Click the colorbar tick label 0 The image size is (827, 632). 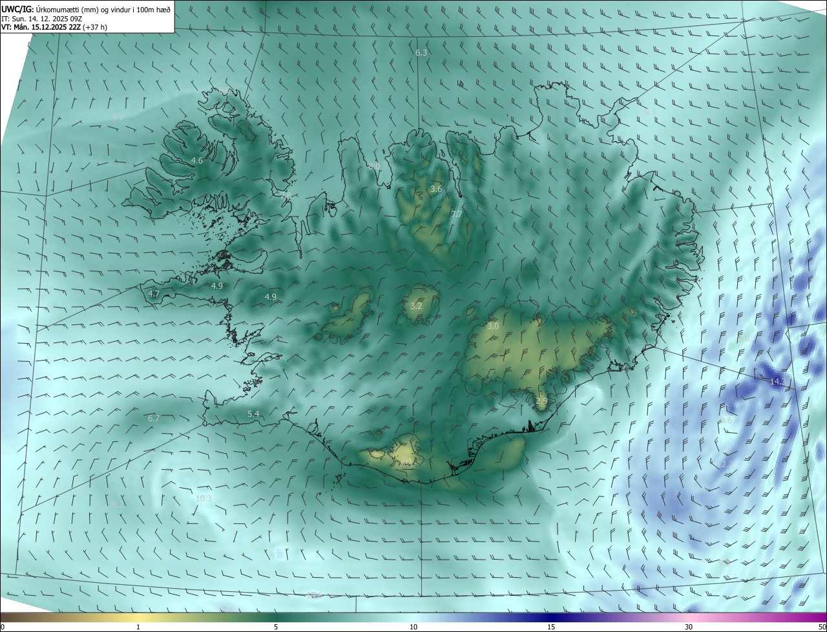[x=3, y=627]
